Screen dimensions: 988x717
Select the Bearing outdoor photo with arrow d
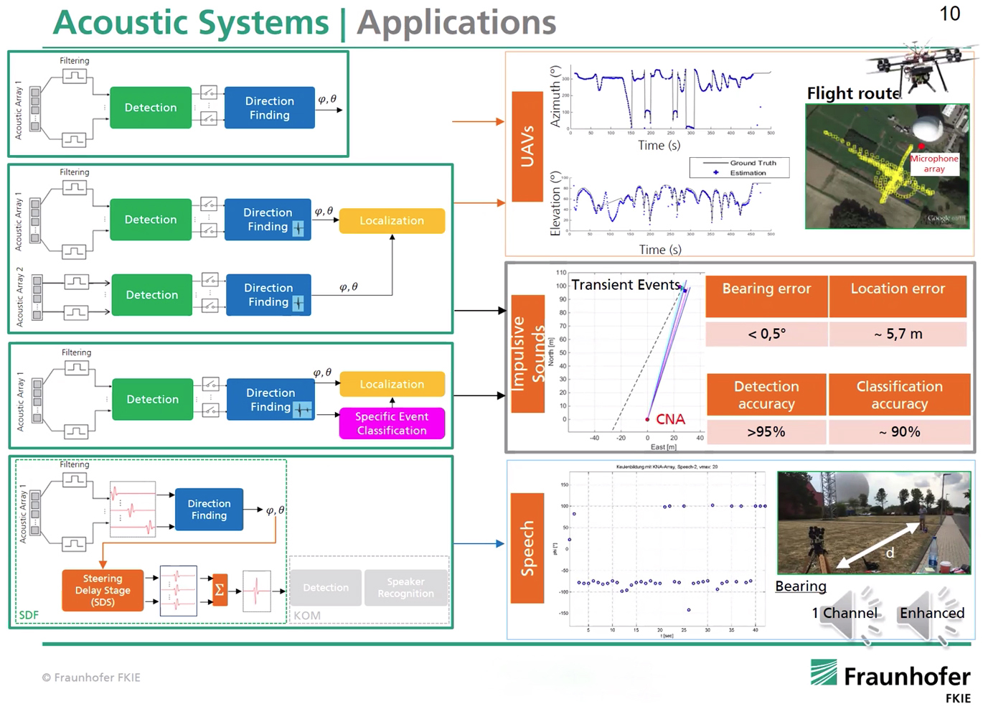(x=874, y=522)
